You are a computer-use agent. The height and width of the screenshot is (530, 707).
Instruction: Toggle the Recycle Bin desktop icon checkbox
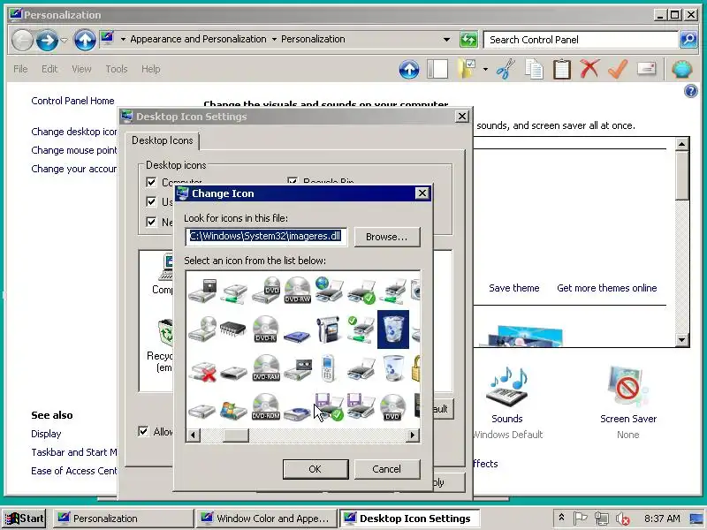tap(293, 181)
